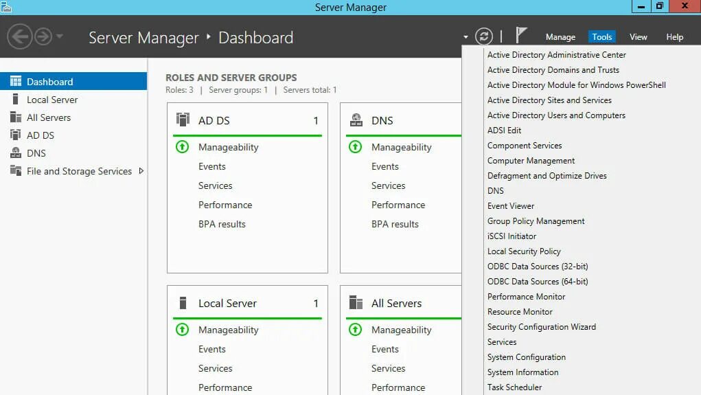Image resolution: width=701 pixels, height=395 pixels.
Task: Open BPA results in the AD DS tile
Action: [x=222, y=224]
